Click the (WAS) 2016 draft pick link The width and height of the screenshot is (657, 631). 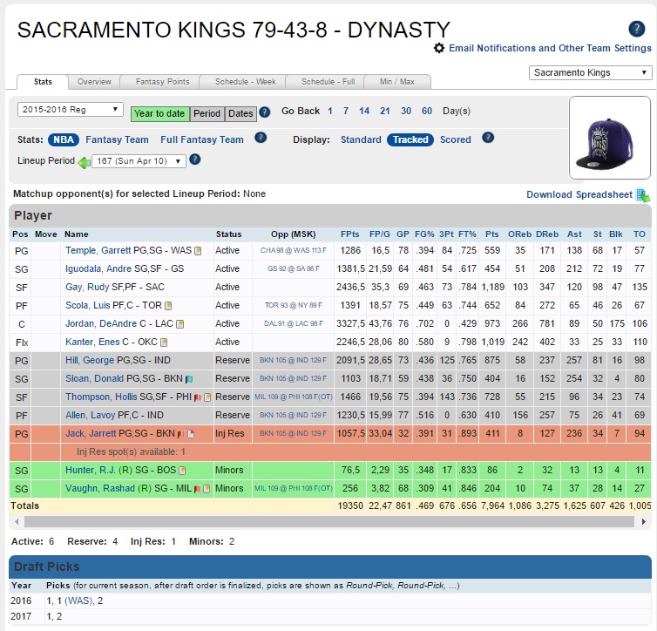click(78, 600)
